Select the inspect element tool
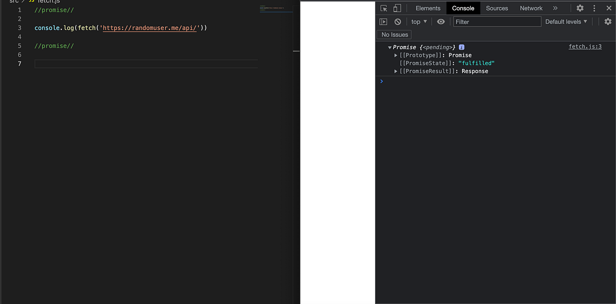Viewport: 616px width, 304px height. pos(383,8)
